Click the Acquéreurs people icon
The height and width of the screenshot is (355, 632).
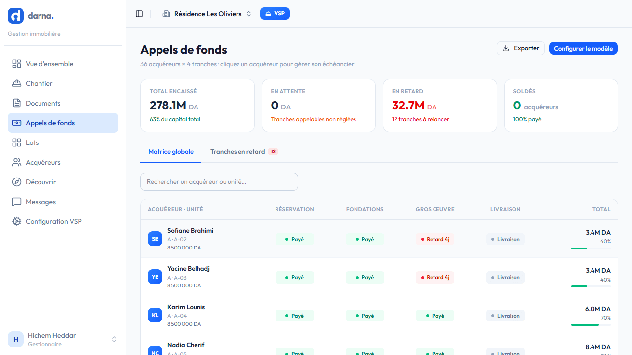click(x=17, y=162)
